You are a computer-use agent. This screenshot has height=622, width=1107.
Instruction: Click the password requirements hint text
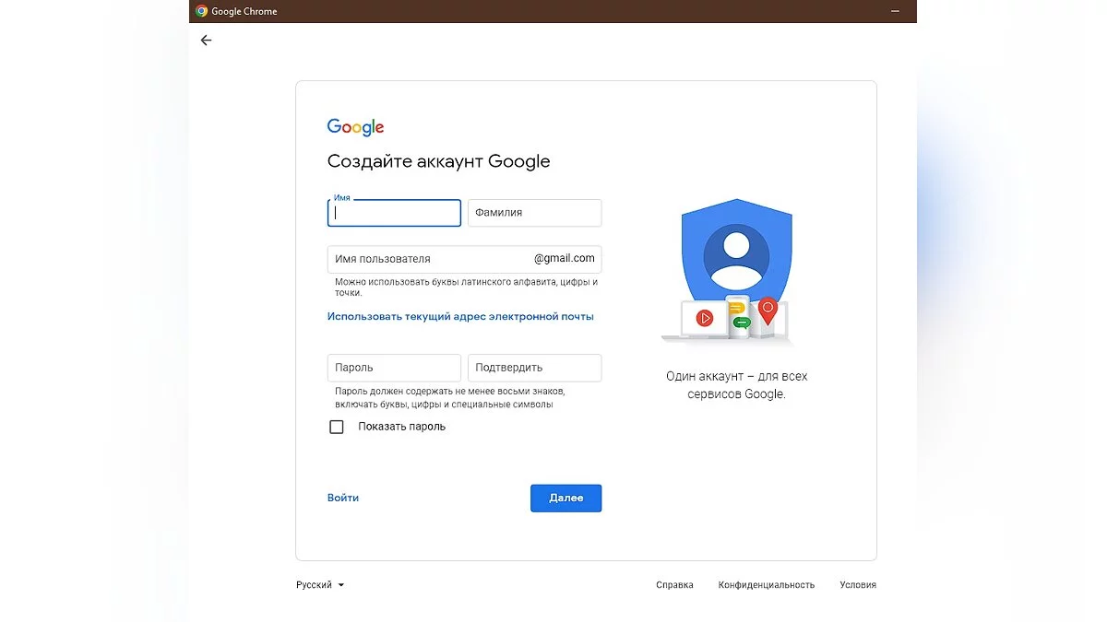tap(449, 398)
